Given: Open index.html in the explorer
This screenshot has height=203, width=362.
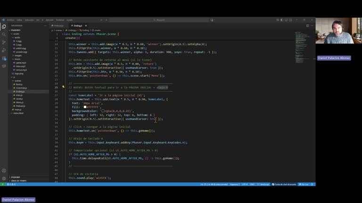Looking at the screenshot, I should [x=18, y=113].
